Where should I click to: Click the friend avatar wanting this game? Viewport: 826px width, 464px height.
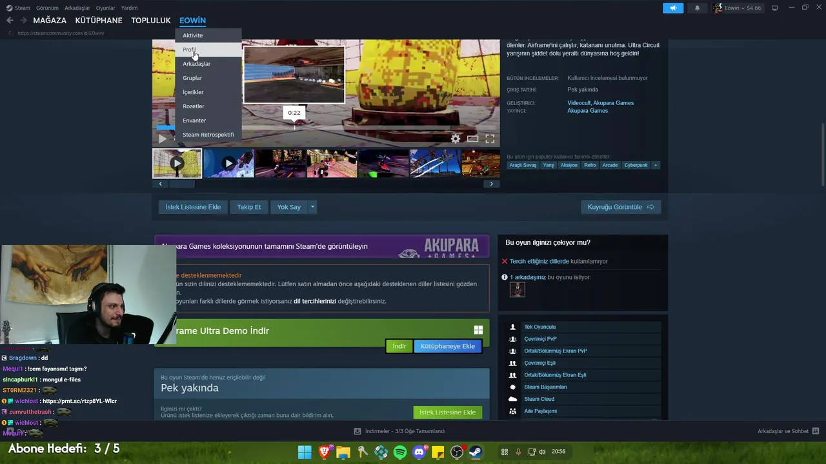tap(517, 290)
